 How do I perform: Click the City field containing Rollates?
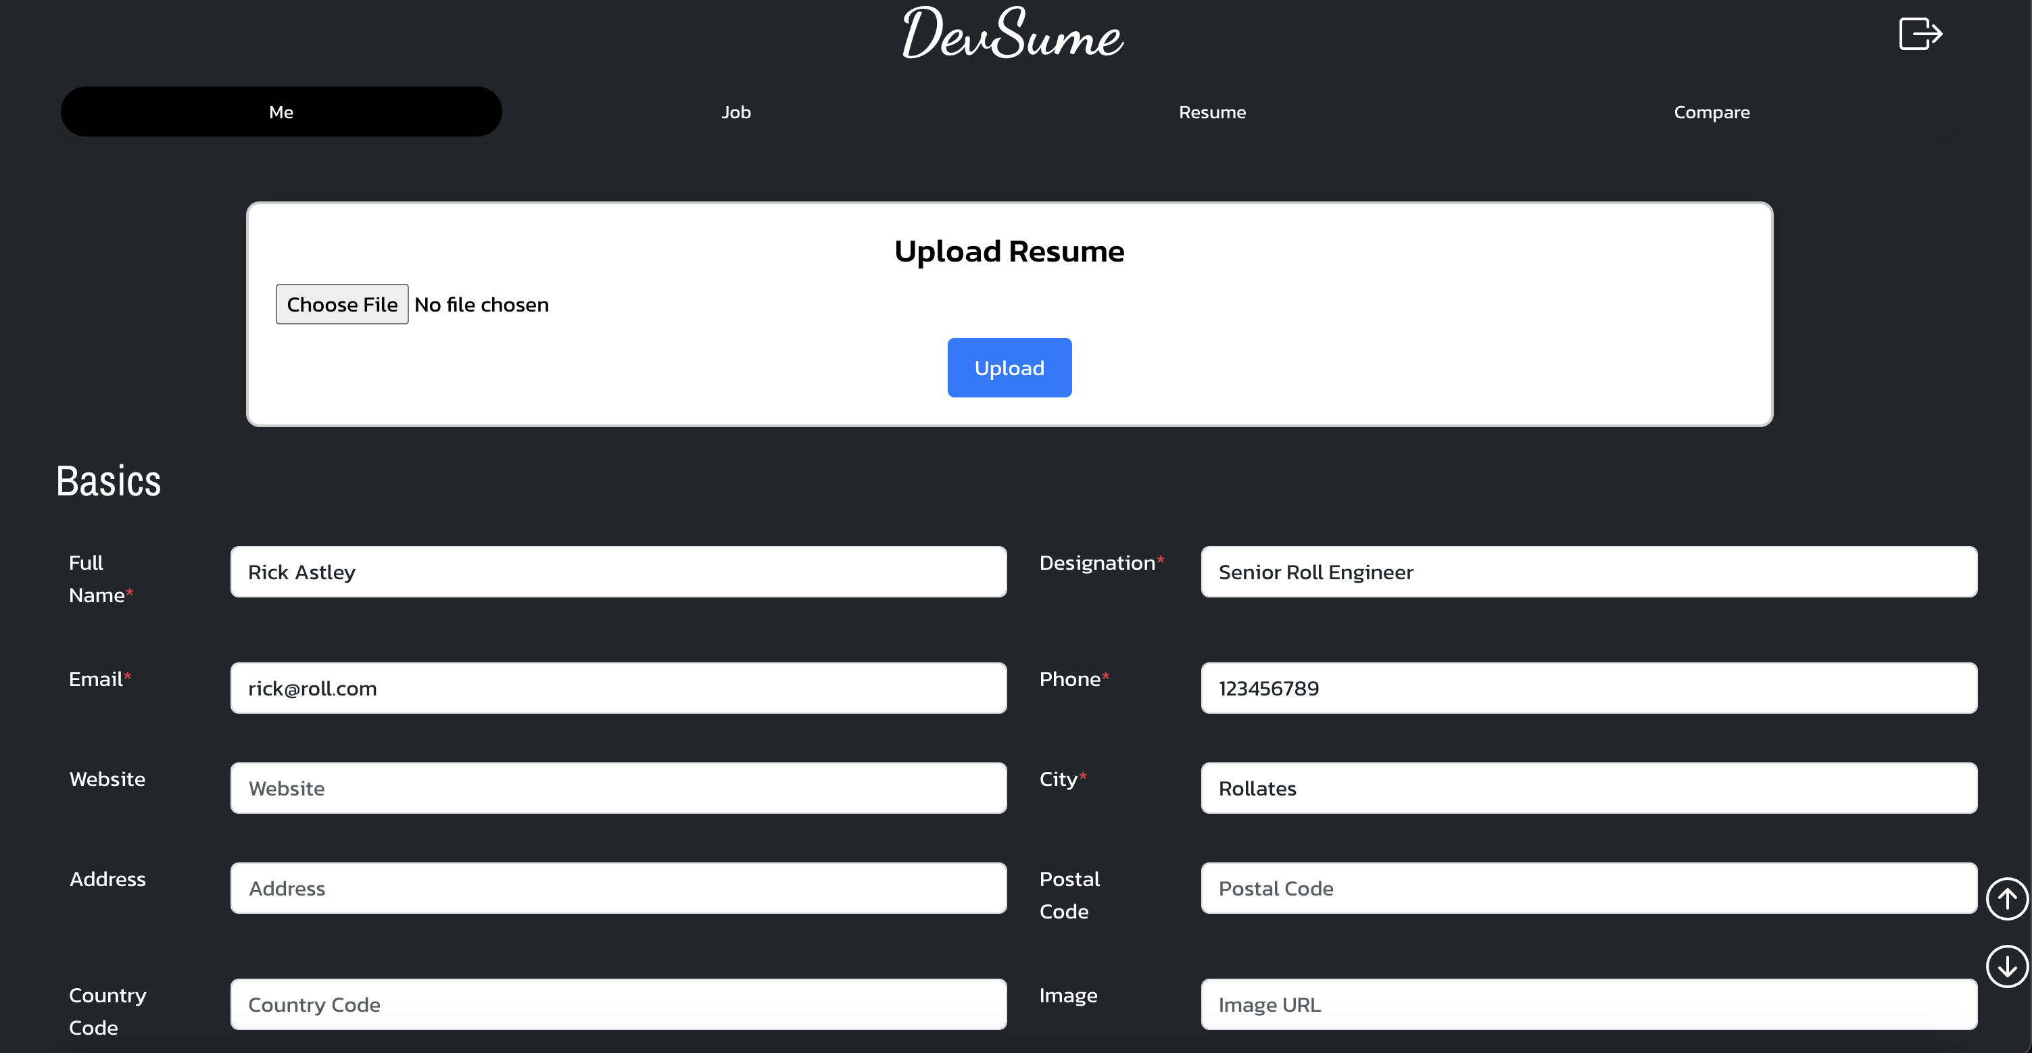click(1588, 788)
